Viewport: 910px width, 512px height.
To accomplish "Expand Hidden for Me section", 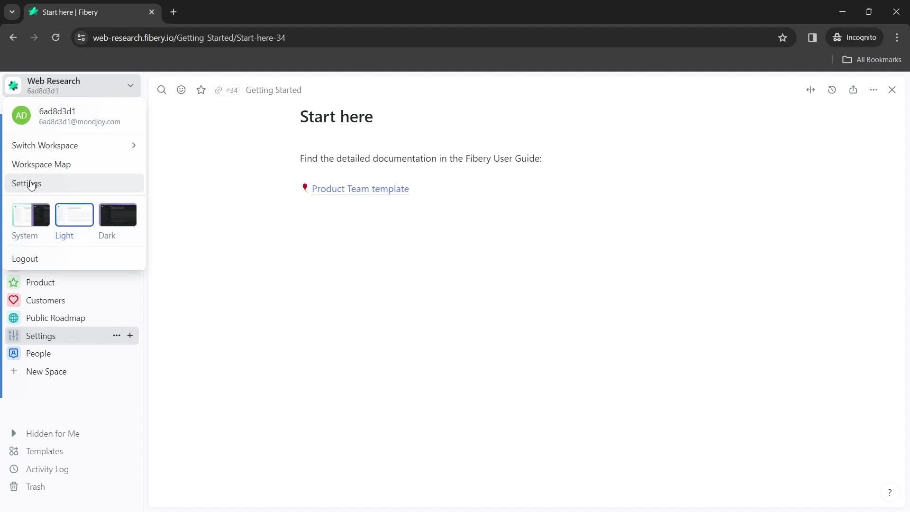I will tap(14, 433).
